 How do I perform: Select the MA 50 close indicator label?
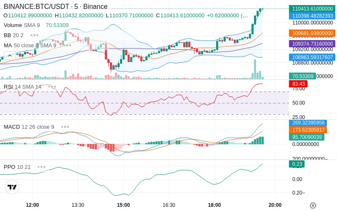click(30, 46)
